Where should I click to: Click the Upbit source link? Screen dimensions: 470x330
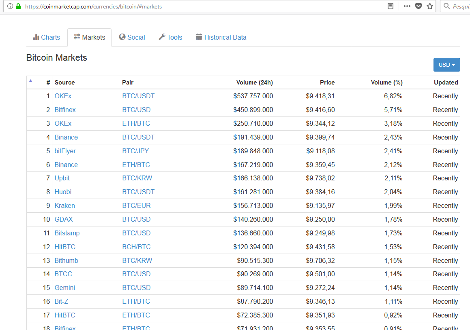62,178
